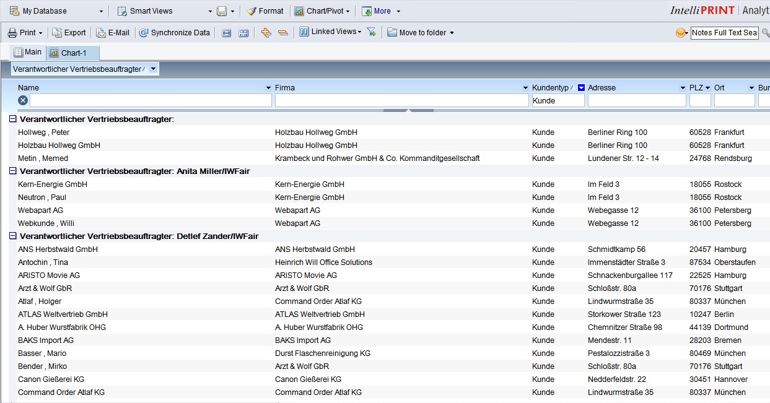The height and width of the screenshot is (403, 770).
Task: Open the Print menu
Action: click(x=25, y=33)
